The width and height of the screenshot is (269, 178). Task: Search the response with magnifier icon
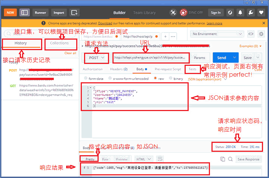pos(231,159)
